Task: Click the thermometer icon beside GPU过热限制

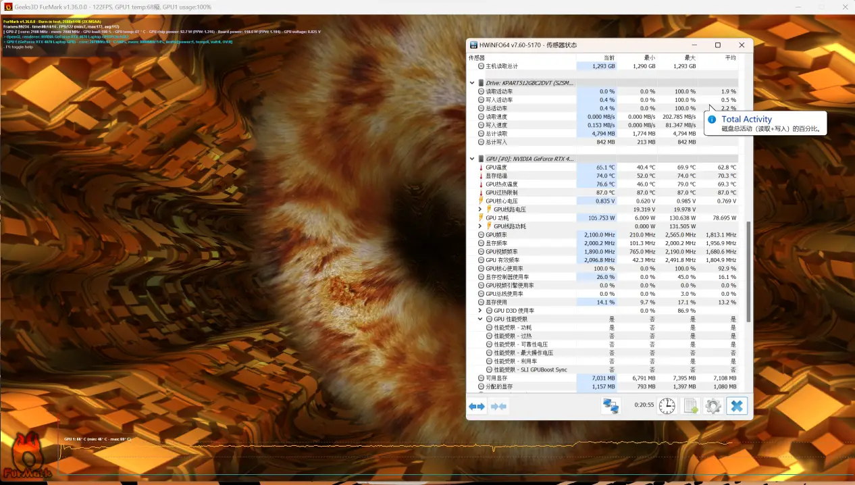Action: click(481, 193)
